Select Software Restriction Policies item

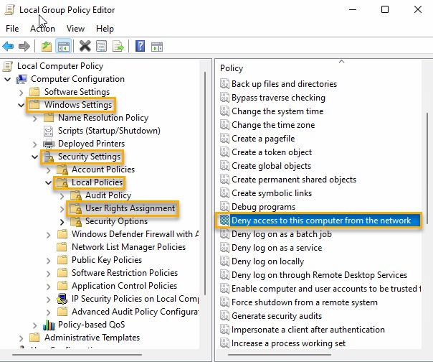pos(125,273)
